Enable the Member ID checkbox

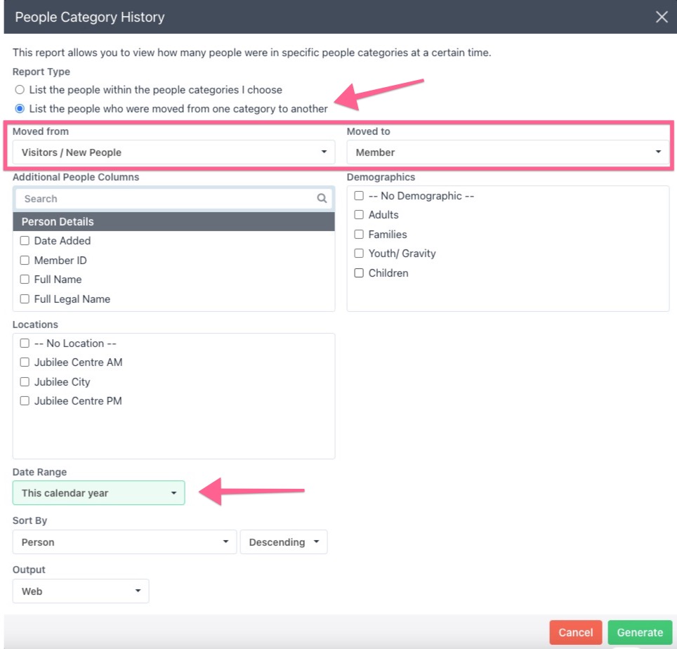point(25,261)
